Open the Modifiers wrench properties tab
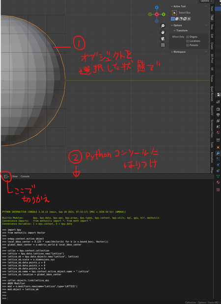The image size is (221, 304). tap(218, 153)
